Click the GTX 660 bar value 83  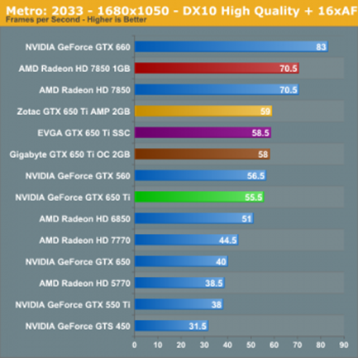[x=321, y=47]
